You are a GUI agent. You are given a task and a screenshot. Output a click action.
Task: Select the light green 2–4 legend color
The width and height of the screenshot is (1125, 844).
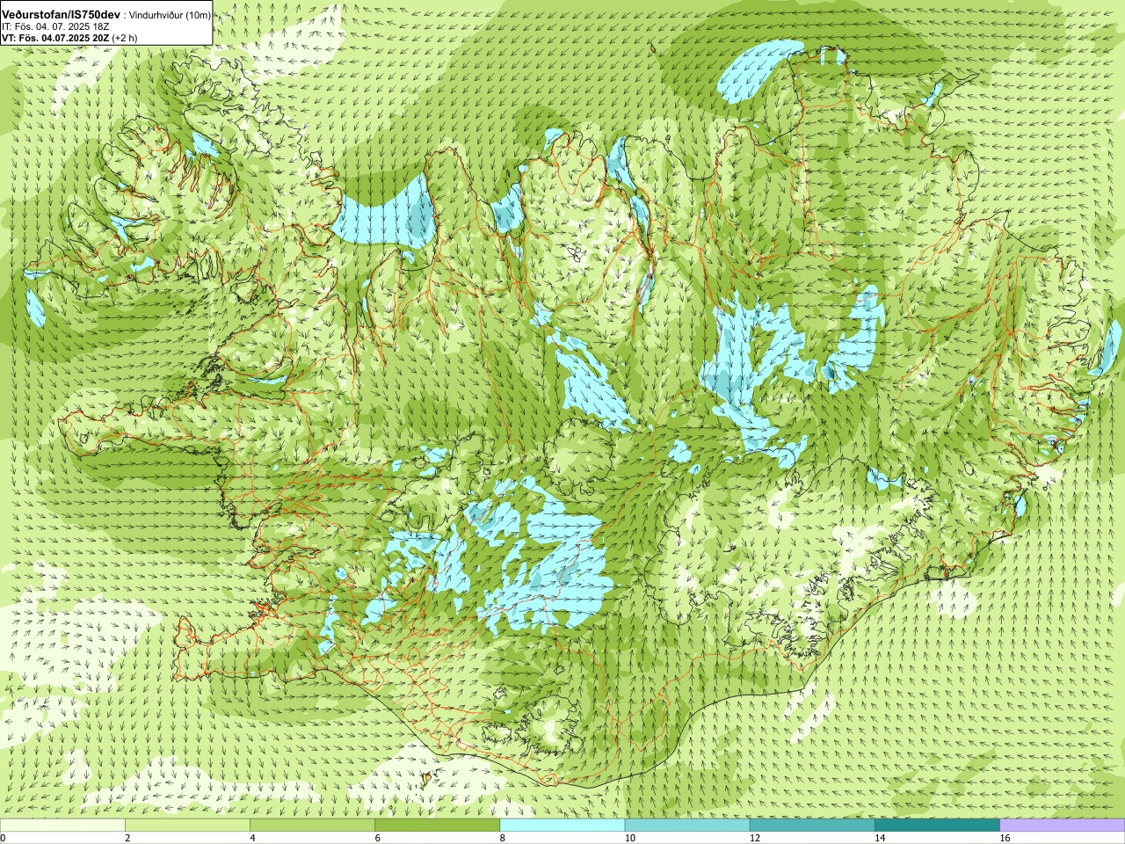pyautogui.click(x=187, y=826)
